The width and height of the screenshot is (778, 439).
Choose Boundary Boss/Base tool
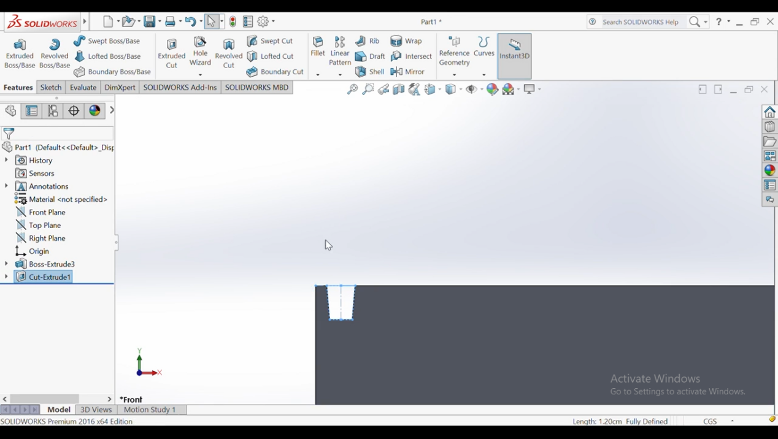tap(112, 72)
